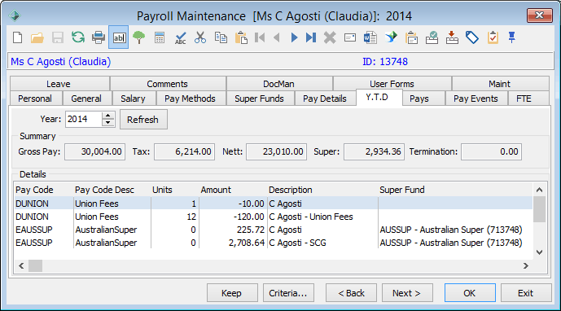Go to first record icon

pyautogui.click(x=260, y=37)
